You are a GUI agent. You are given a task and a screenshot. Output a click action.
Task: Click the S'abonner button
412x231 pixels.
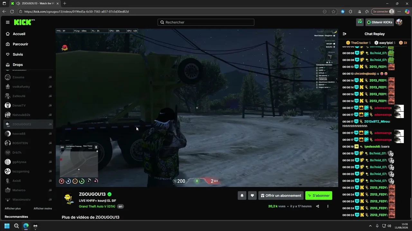(x=319, y=195)
